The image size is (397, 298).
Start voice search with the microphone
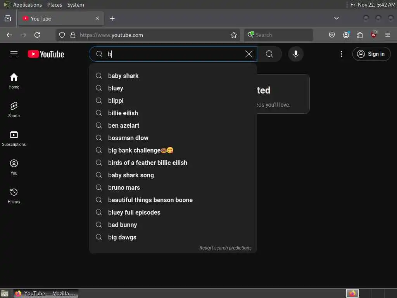point(296,54)
